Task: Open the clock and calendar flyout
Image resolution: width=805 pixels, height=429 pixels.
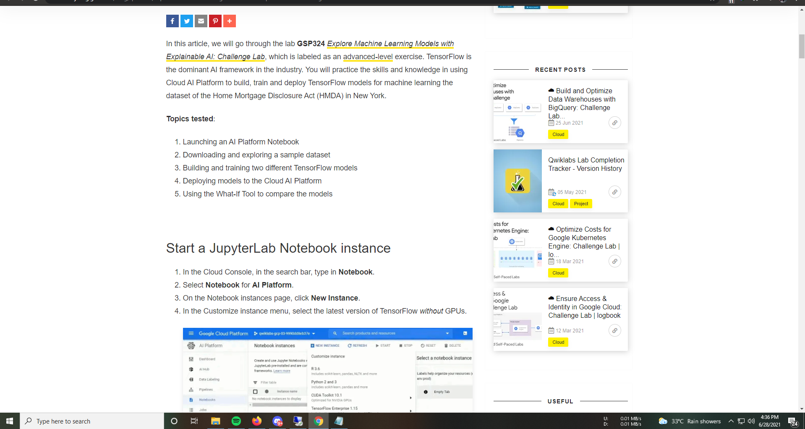Action: [770, 421]
